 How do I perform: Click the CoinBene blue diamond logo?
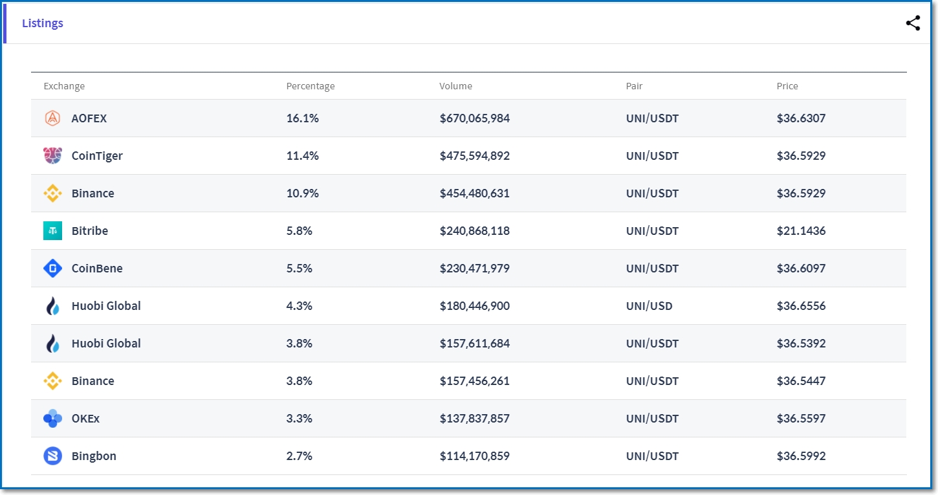(x=52, y=269)
